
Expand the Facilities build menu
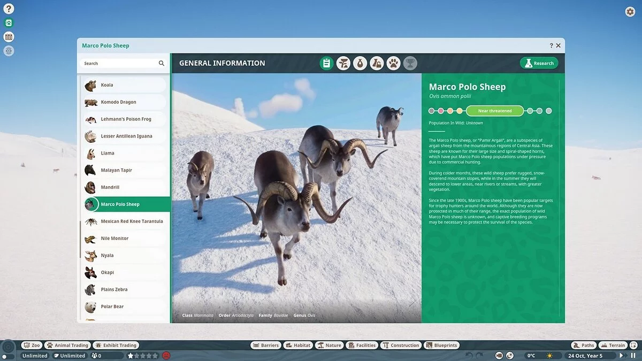362,345
